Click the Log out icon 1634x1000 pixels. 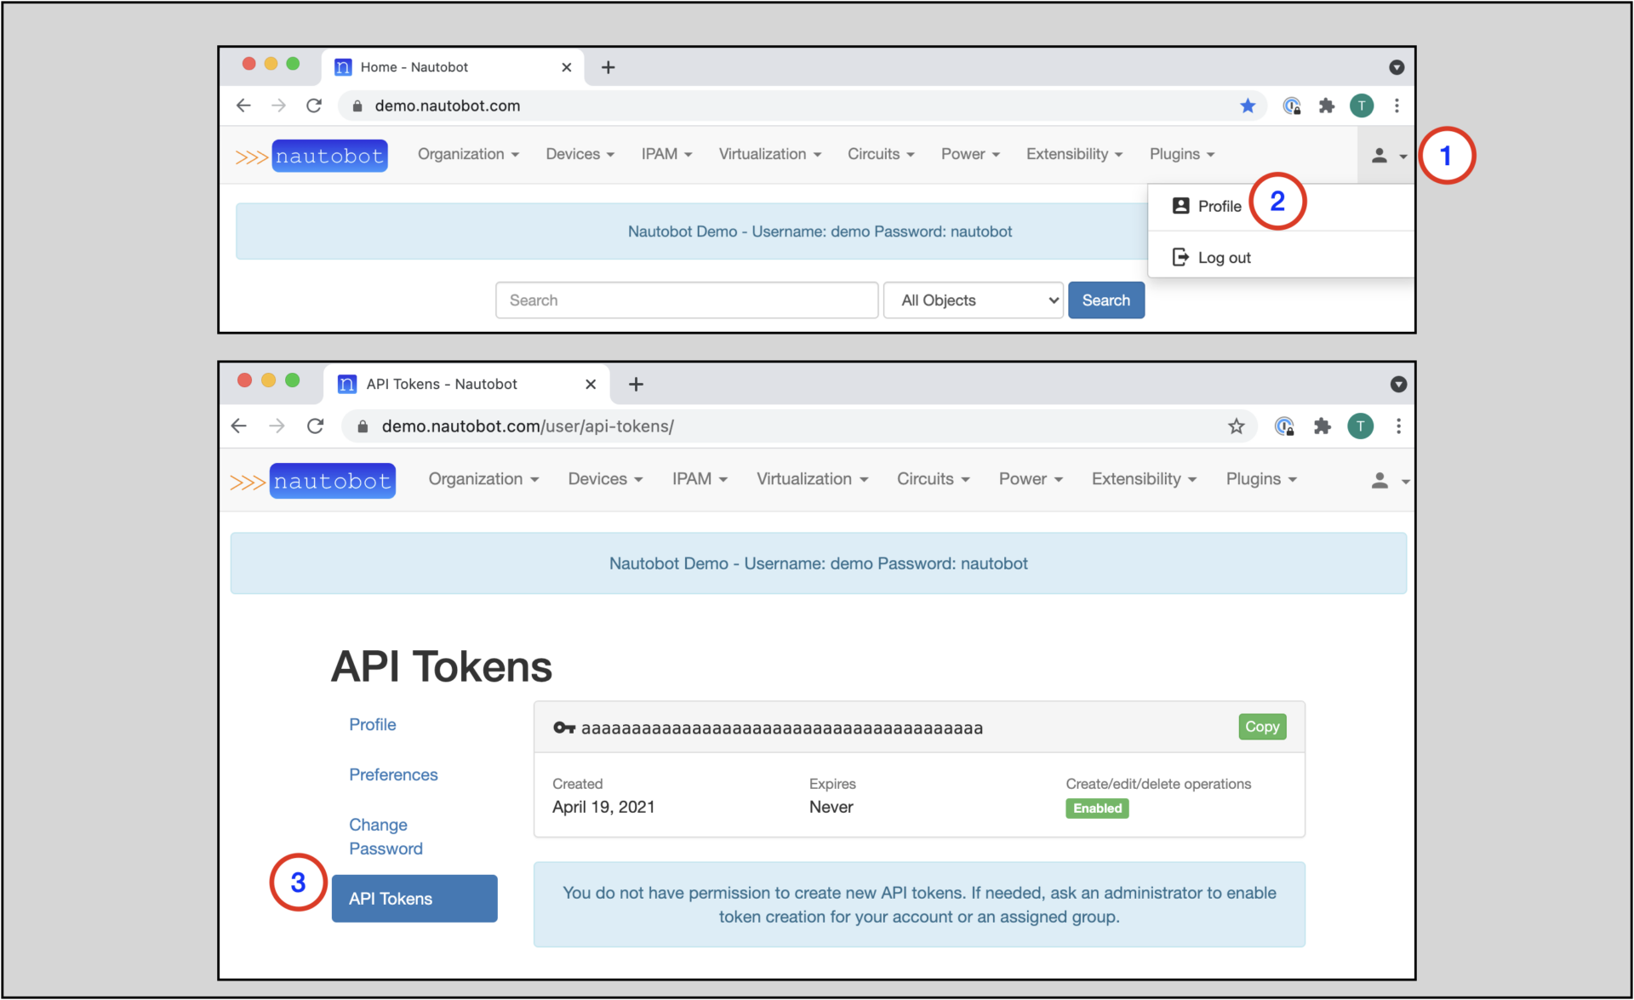coord(1180,257)
